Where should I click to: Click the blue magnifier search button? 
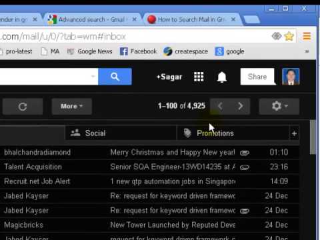(115, 77)
